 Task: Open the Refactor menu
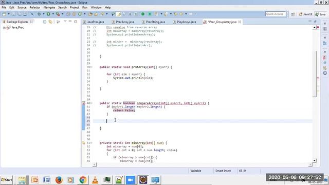[35, 7]
